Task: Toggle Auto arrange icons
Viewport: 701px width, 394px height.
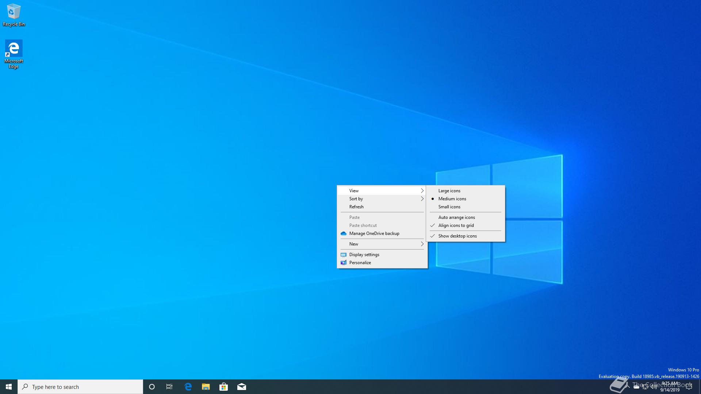Action: click(466, 217)
